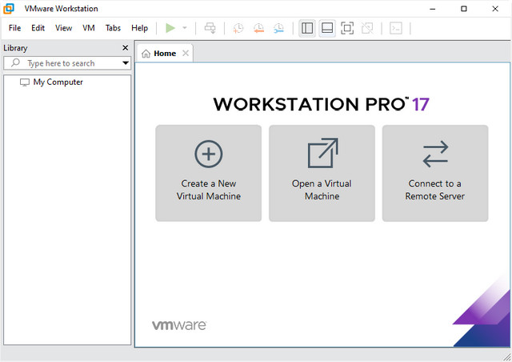Open the snapshot manager icon
The width and height of the screenshot is (512, 362).
pyautogui.click(x=278, y=28)
